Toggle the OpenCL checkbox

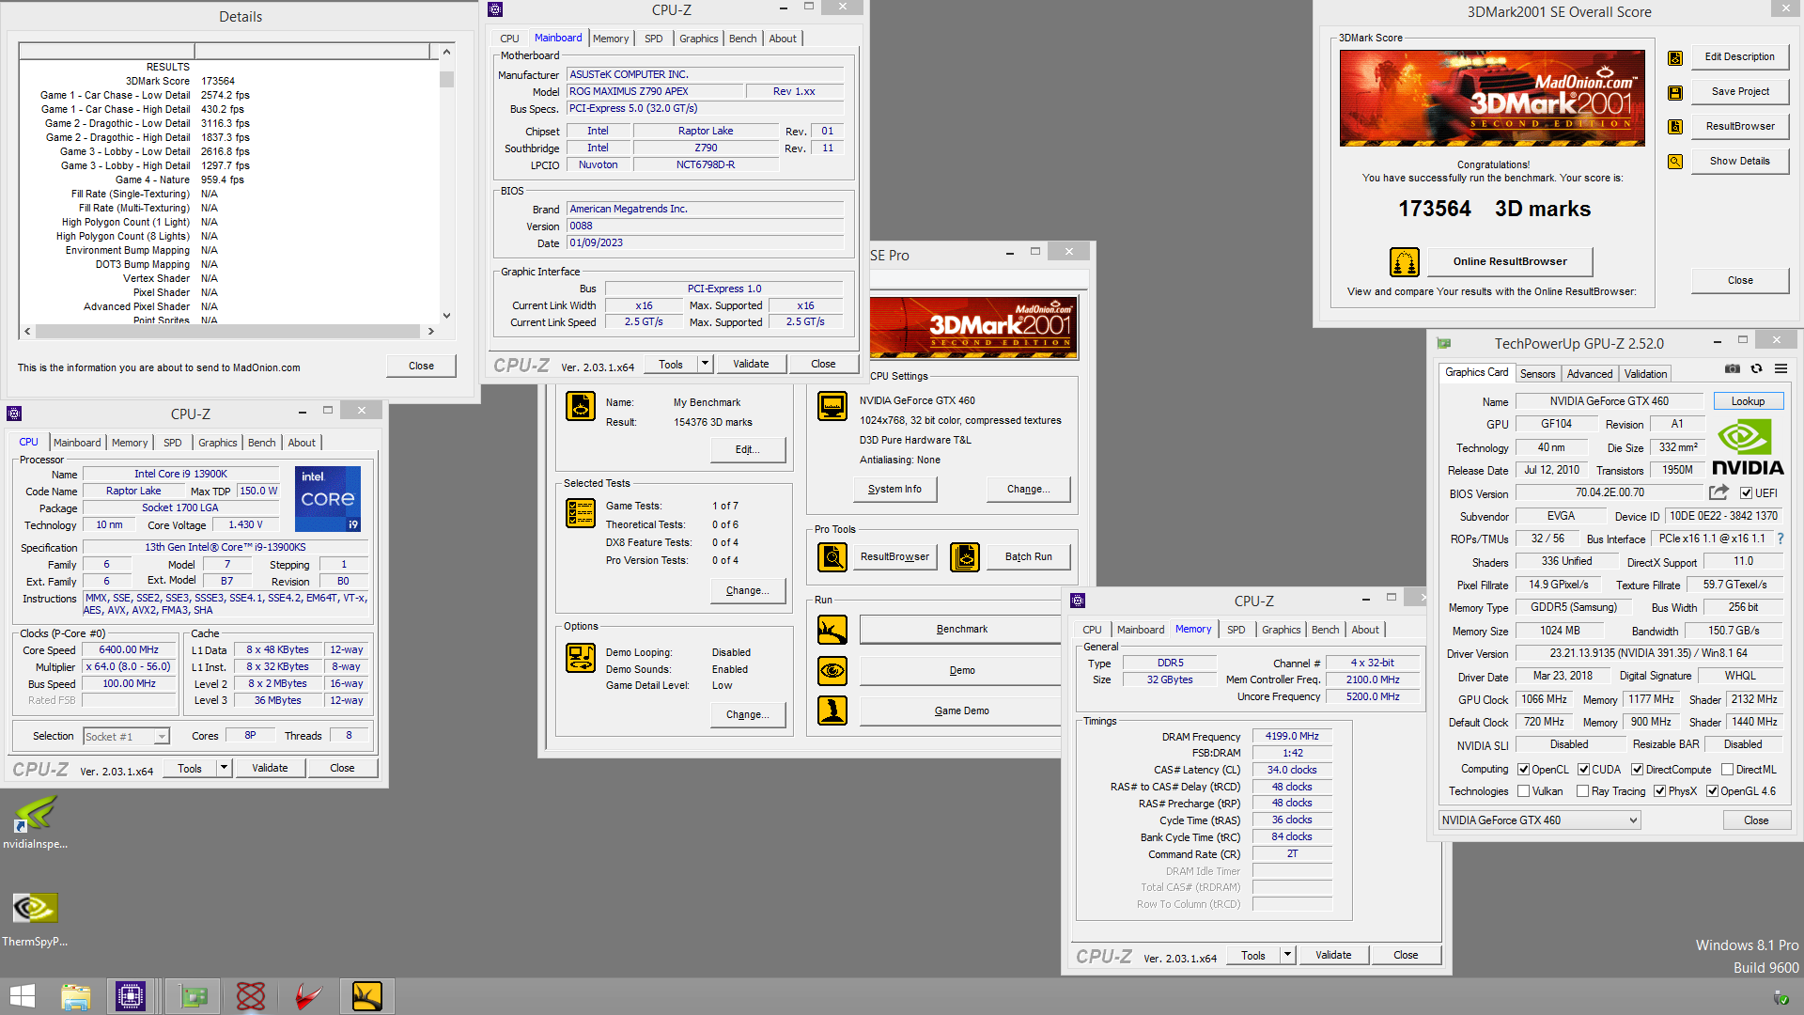click(1524, 770)
